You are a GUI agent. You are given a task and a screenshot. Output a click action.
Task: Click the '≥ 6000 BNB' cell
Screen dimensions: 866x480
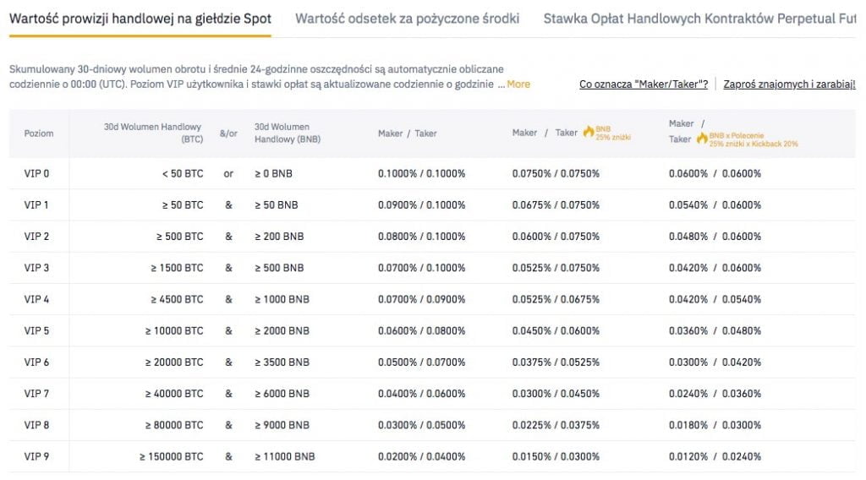(x=282, y=393)
